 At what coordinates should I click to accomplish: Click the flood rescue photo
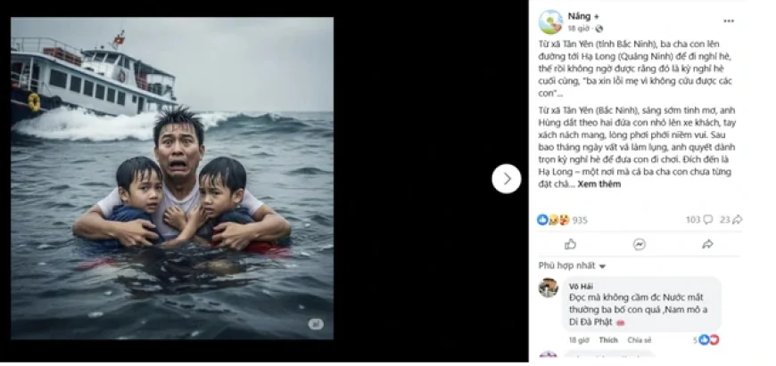click(x=172, y=178)
